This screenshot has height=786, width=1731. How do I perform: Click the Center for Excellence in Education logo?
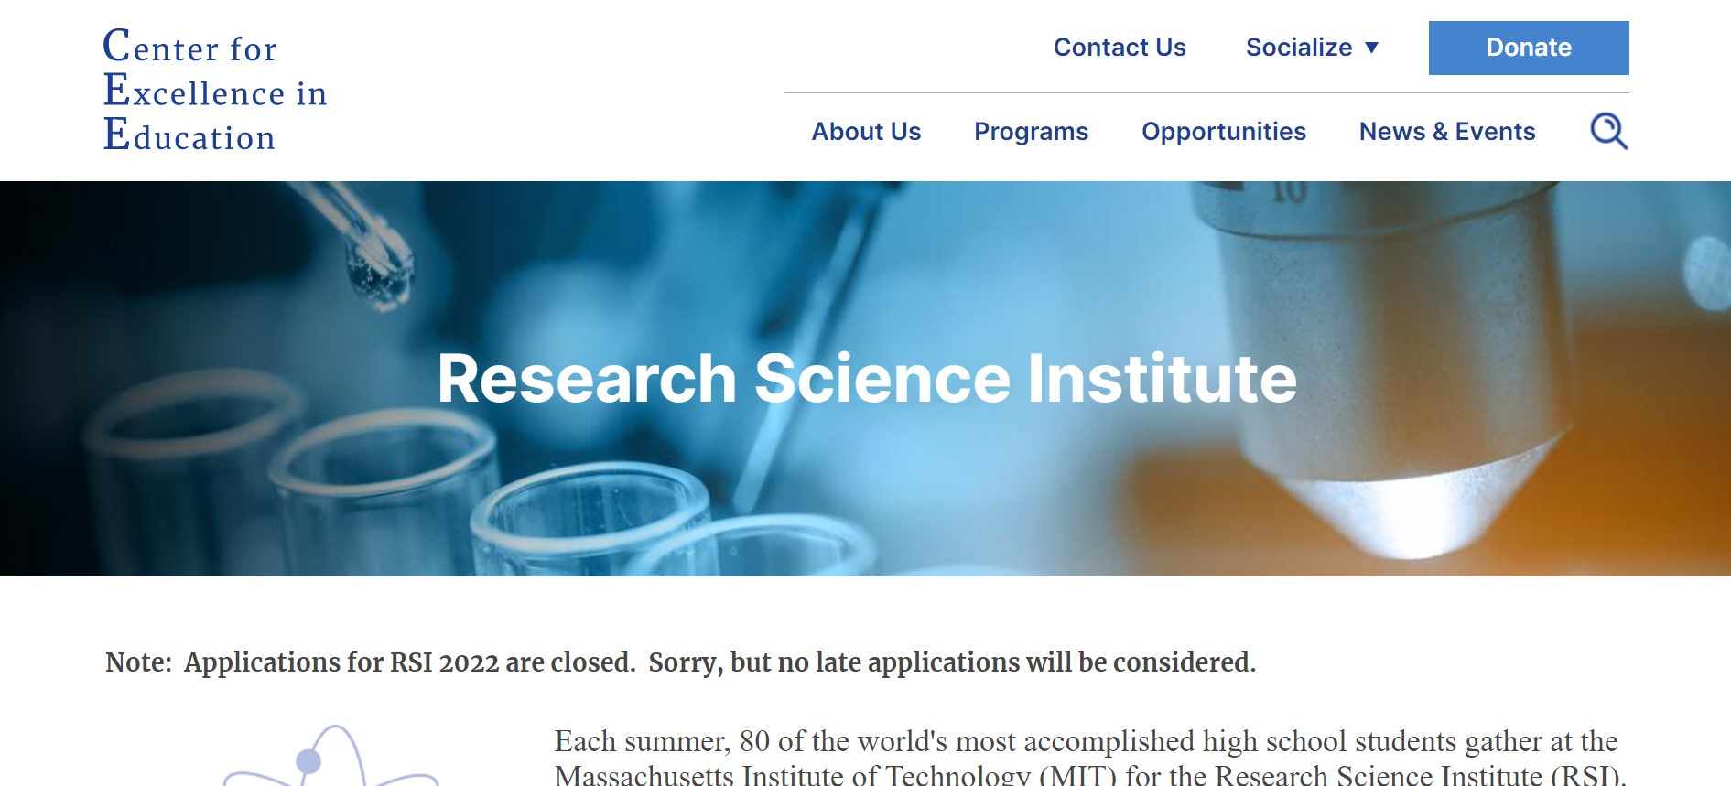214,91
